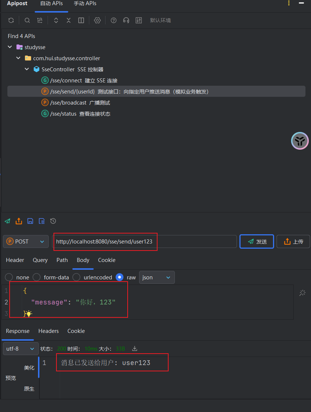Viewport: 311px width, 412px height.
Task: Open the three-dot options menu
Action: [289, 3]
